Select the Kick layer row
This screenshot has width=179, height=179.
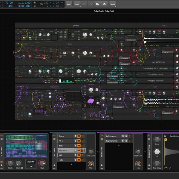coord(71,155)
